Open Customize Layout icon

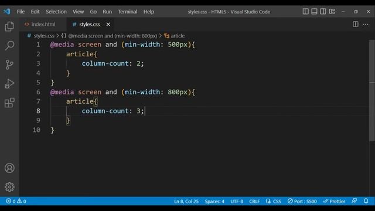point(332,12)
